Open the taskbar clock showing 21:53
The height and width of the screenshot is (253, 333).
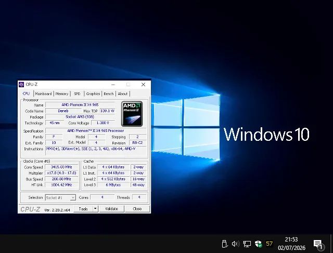(x=291, y=244)
